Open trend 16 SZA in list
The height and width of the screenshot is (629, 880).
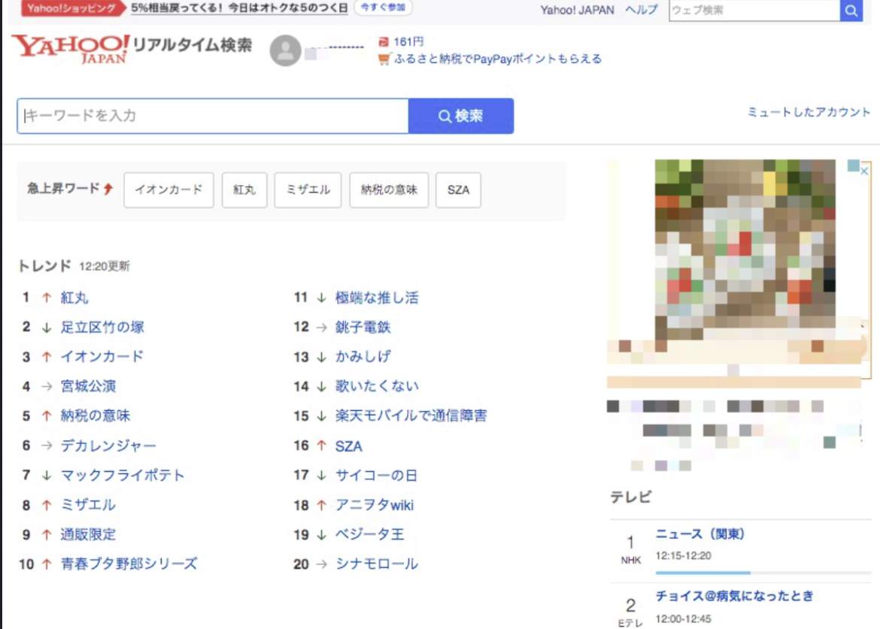point(348,446)
